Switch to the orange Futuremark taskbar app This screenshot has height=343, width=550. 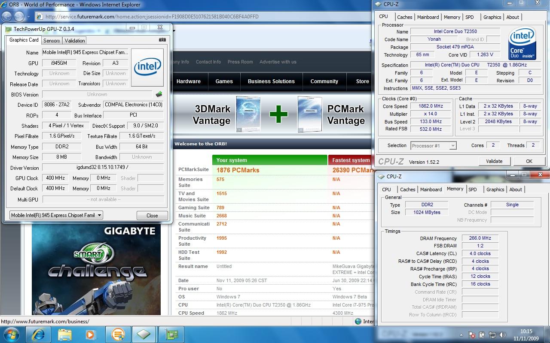118,334
